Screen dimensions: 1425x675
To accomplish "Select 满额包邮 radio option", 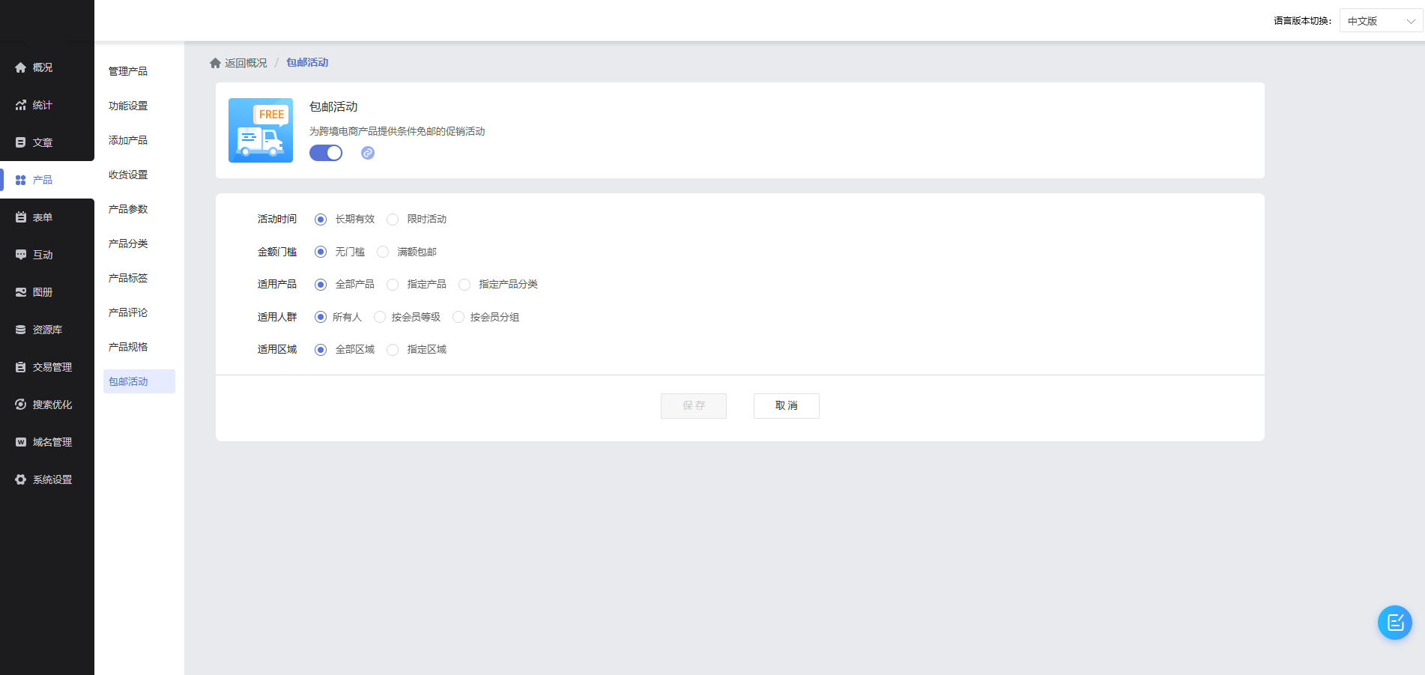I will point(383,252).
